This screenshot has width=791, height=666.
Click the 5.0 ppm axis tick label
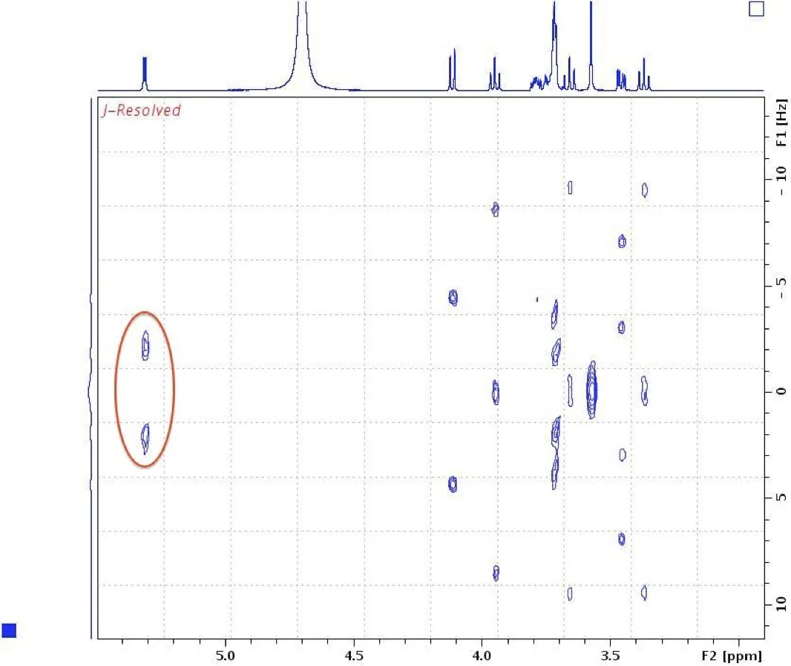(225, 656)
